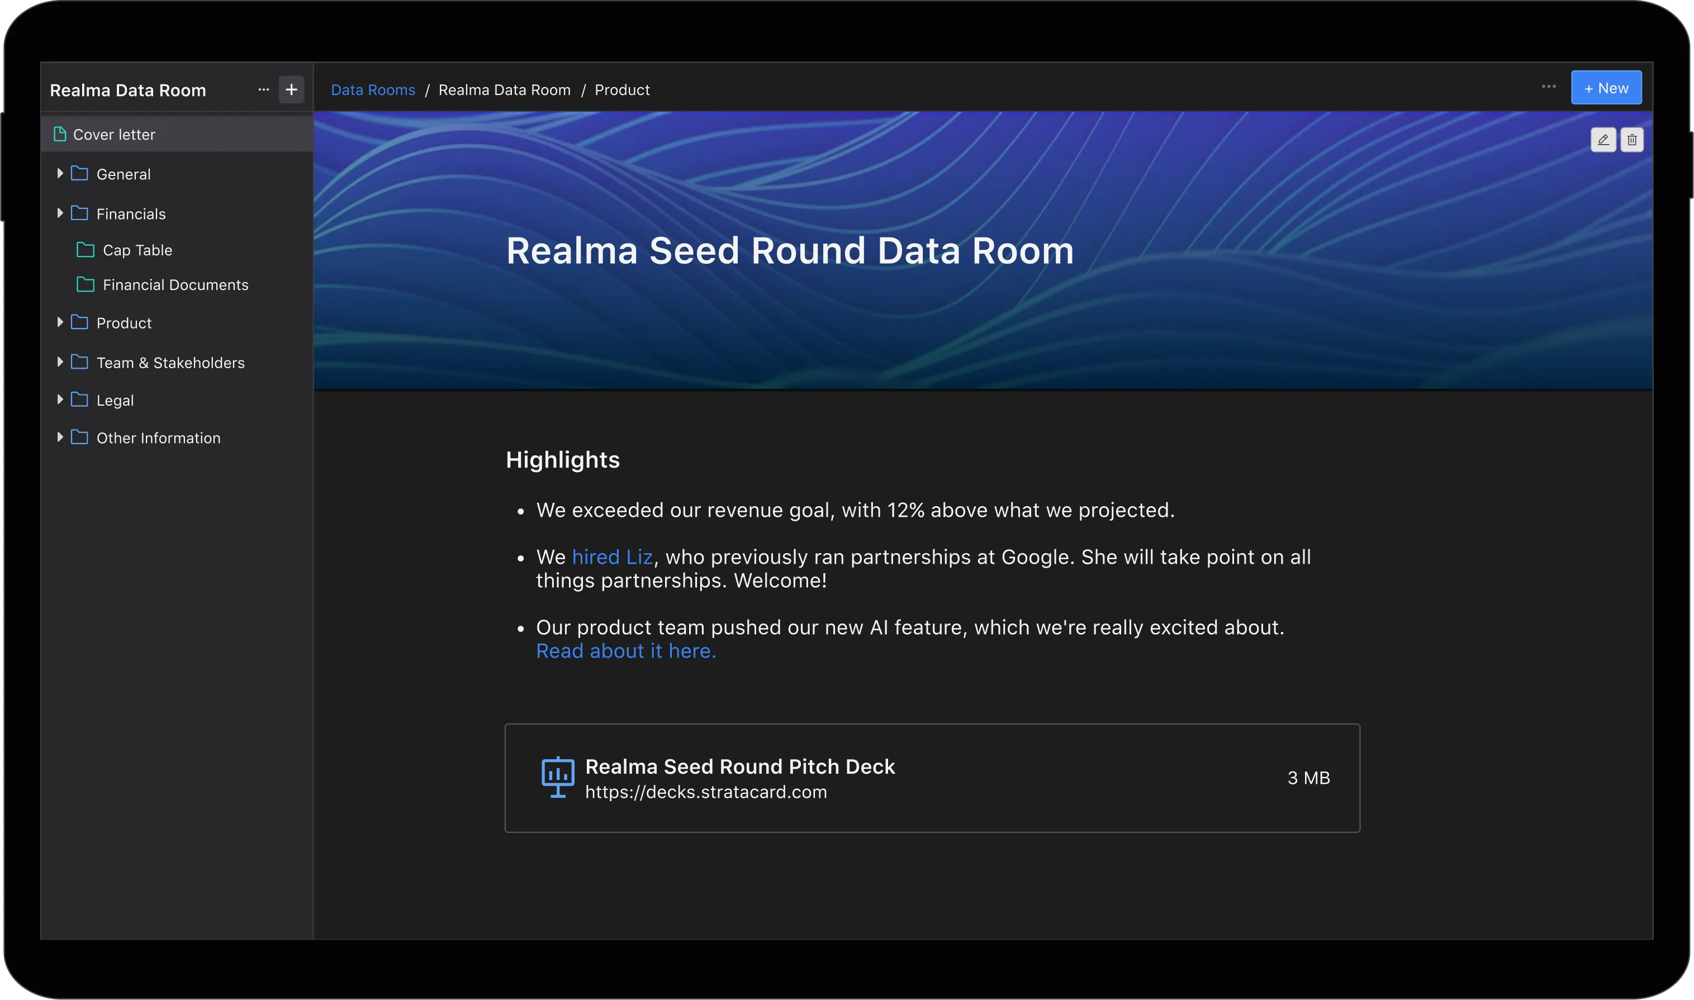Expand the Legal folder arrow
The width and height of the screenshot is (1694, 1000).
[60, 400]
